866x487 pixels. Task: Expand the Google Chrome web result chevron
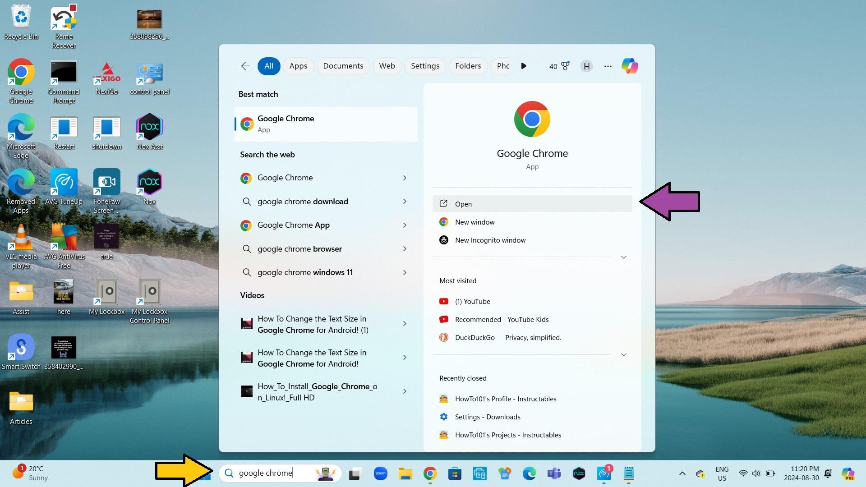pyautogui.click(x=405, y=178)
